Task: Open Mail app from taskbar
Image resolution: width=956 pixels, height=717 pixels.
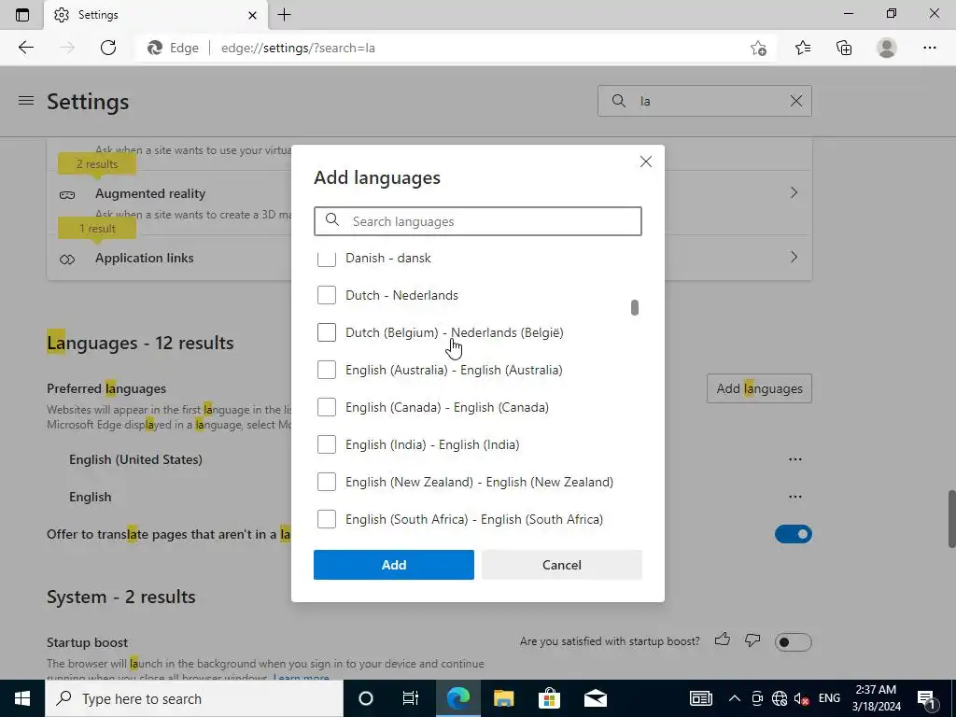Action: (595, 698)
